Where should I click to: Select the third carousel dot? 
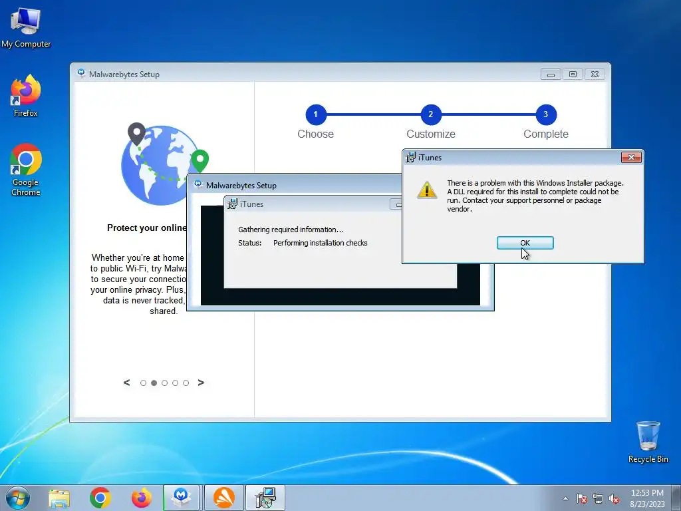tap(165, 383)
